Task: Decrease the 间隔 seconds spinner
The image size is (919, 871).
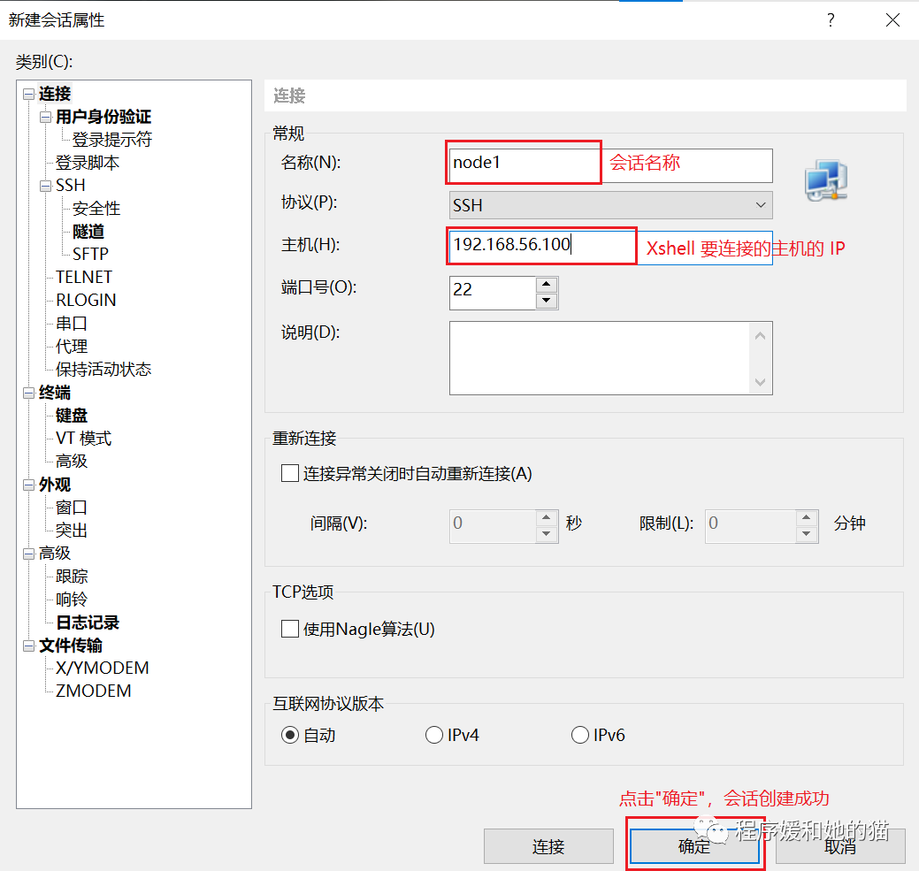Action: (x=547, y=533)
